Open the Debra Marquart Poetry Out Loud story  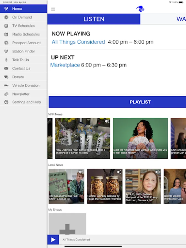(143, 186)
